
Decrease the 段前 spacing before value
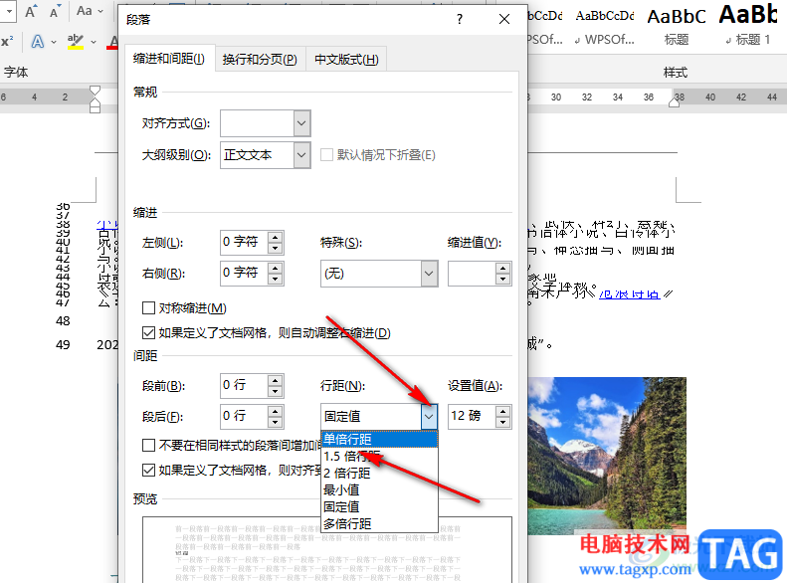275,392
